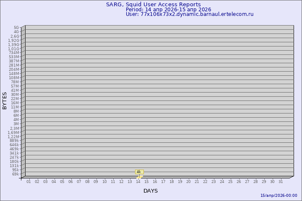Click the BYTES vertical axis title
This screenshot has height=201, width=302.
coord(5,100)
